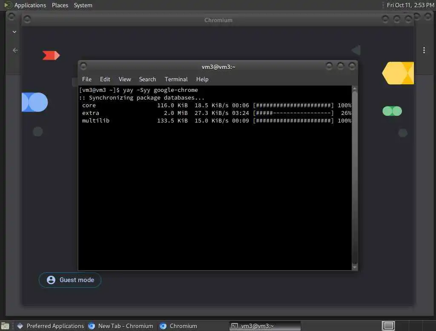Click the terminal icon in taskbar entry

click(235, 326)
